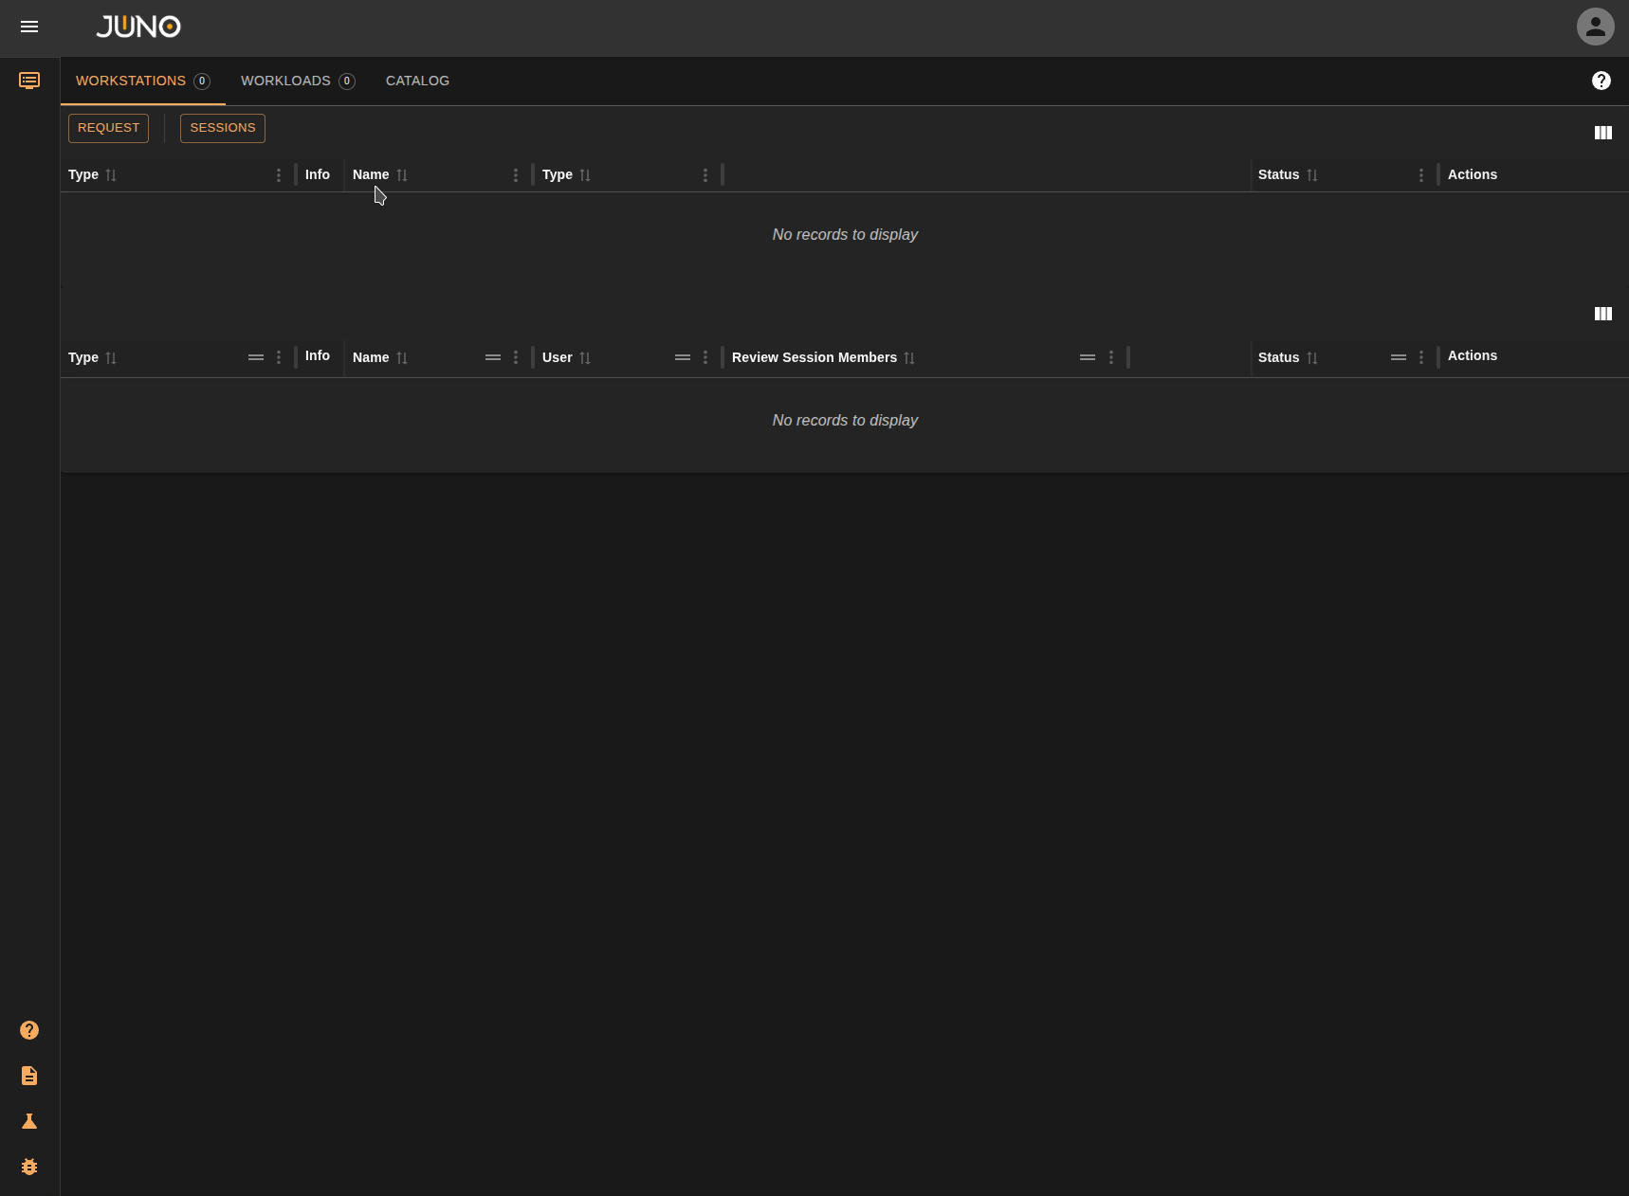Open the column chooser for the top table
This screenshot has height=1196, width=1629.
coord(1603,133)
